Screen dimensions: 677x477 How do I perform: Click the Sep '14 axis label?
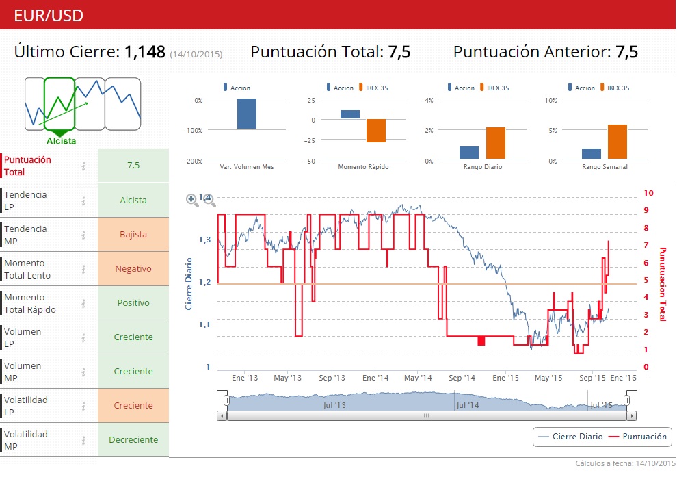pyautogui.click(x=462, y=378)
